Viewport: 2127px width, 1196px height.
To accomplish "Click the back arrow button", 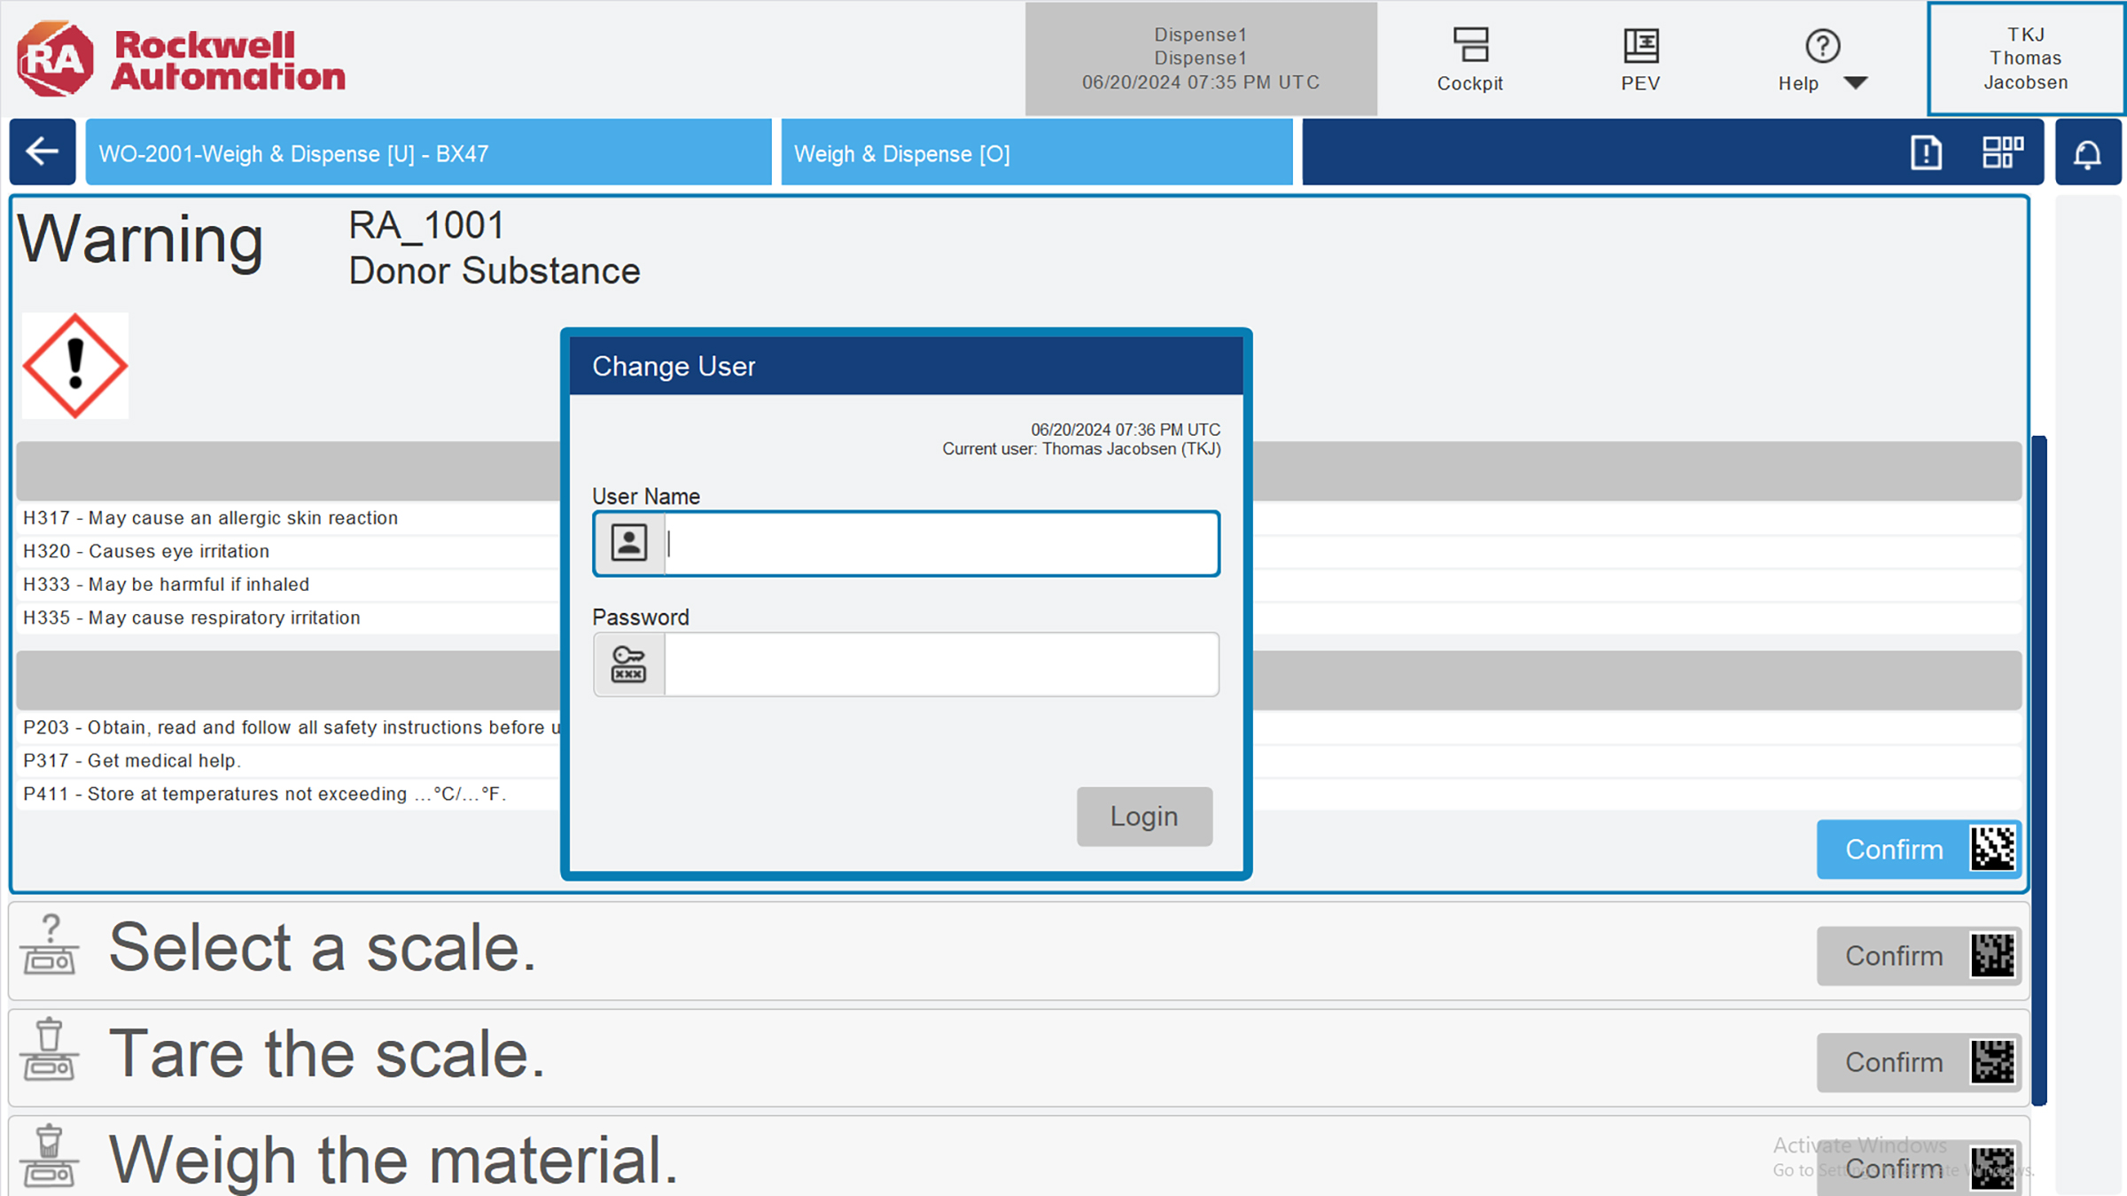I will pyautogui.click(x=42, y=151).
